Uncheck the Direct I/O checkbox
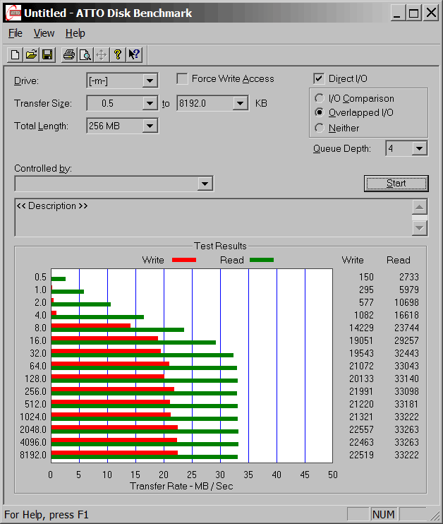This screenshot has height=524, width=443. click(319, 79)
